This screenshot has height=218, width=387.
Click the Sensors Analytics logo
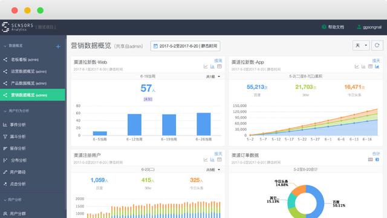pyautogui.click(x=18, y=27)
